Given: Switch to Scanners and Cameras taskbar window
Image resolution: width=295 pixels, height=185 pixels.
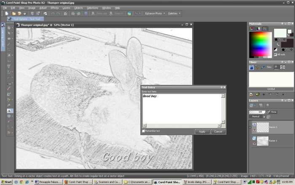Looking at the screenshot, I should pos(107,182).
